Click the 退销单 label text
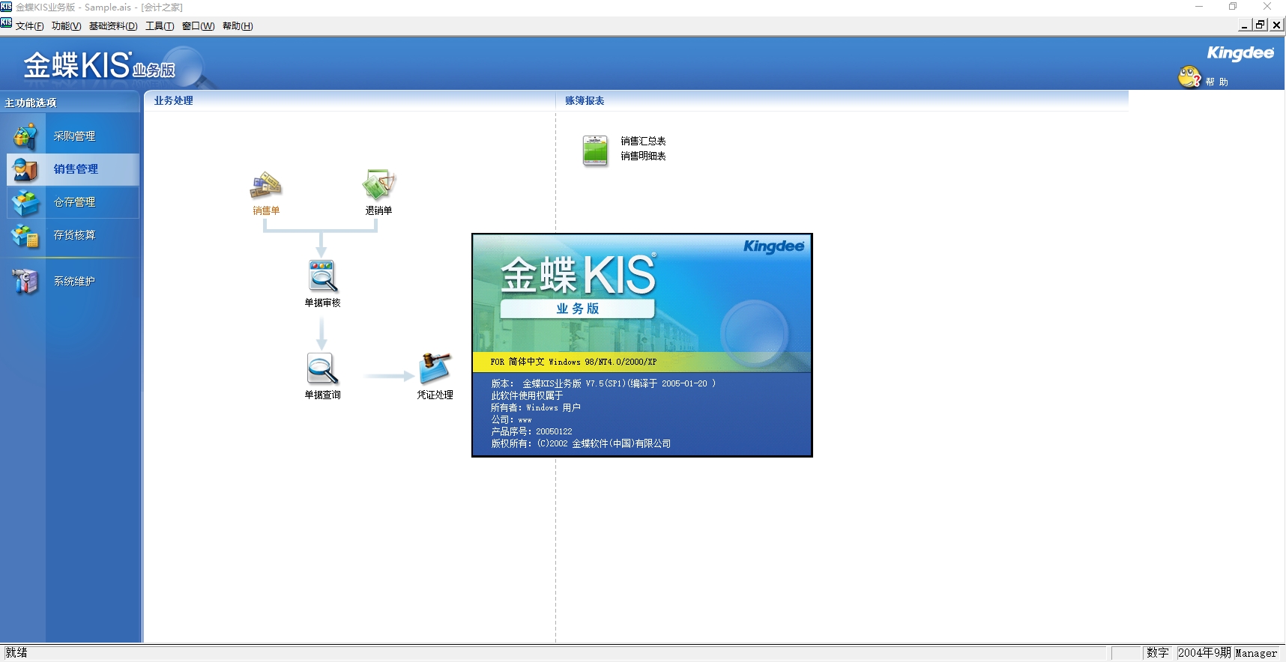Screen dimensions: 1286x662 point(378,210)
